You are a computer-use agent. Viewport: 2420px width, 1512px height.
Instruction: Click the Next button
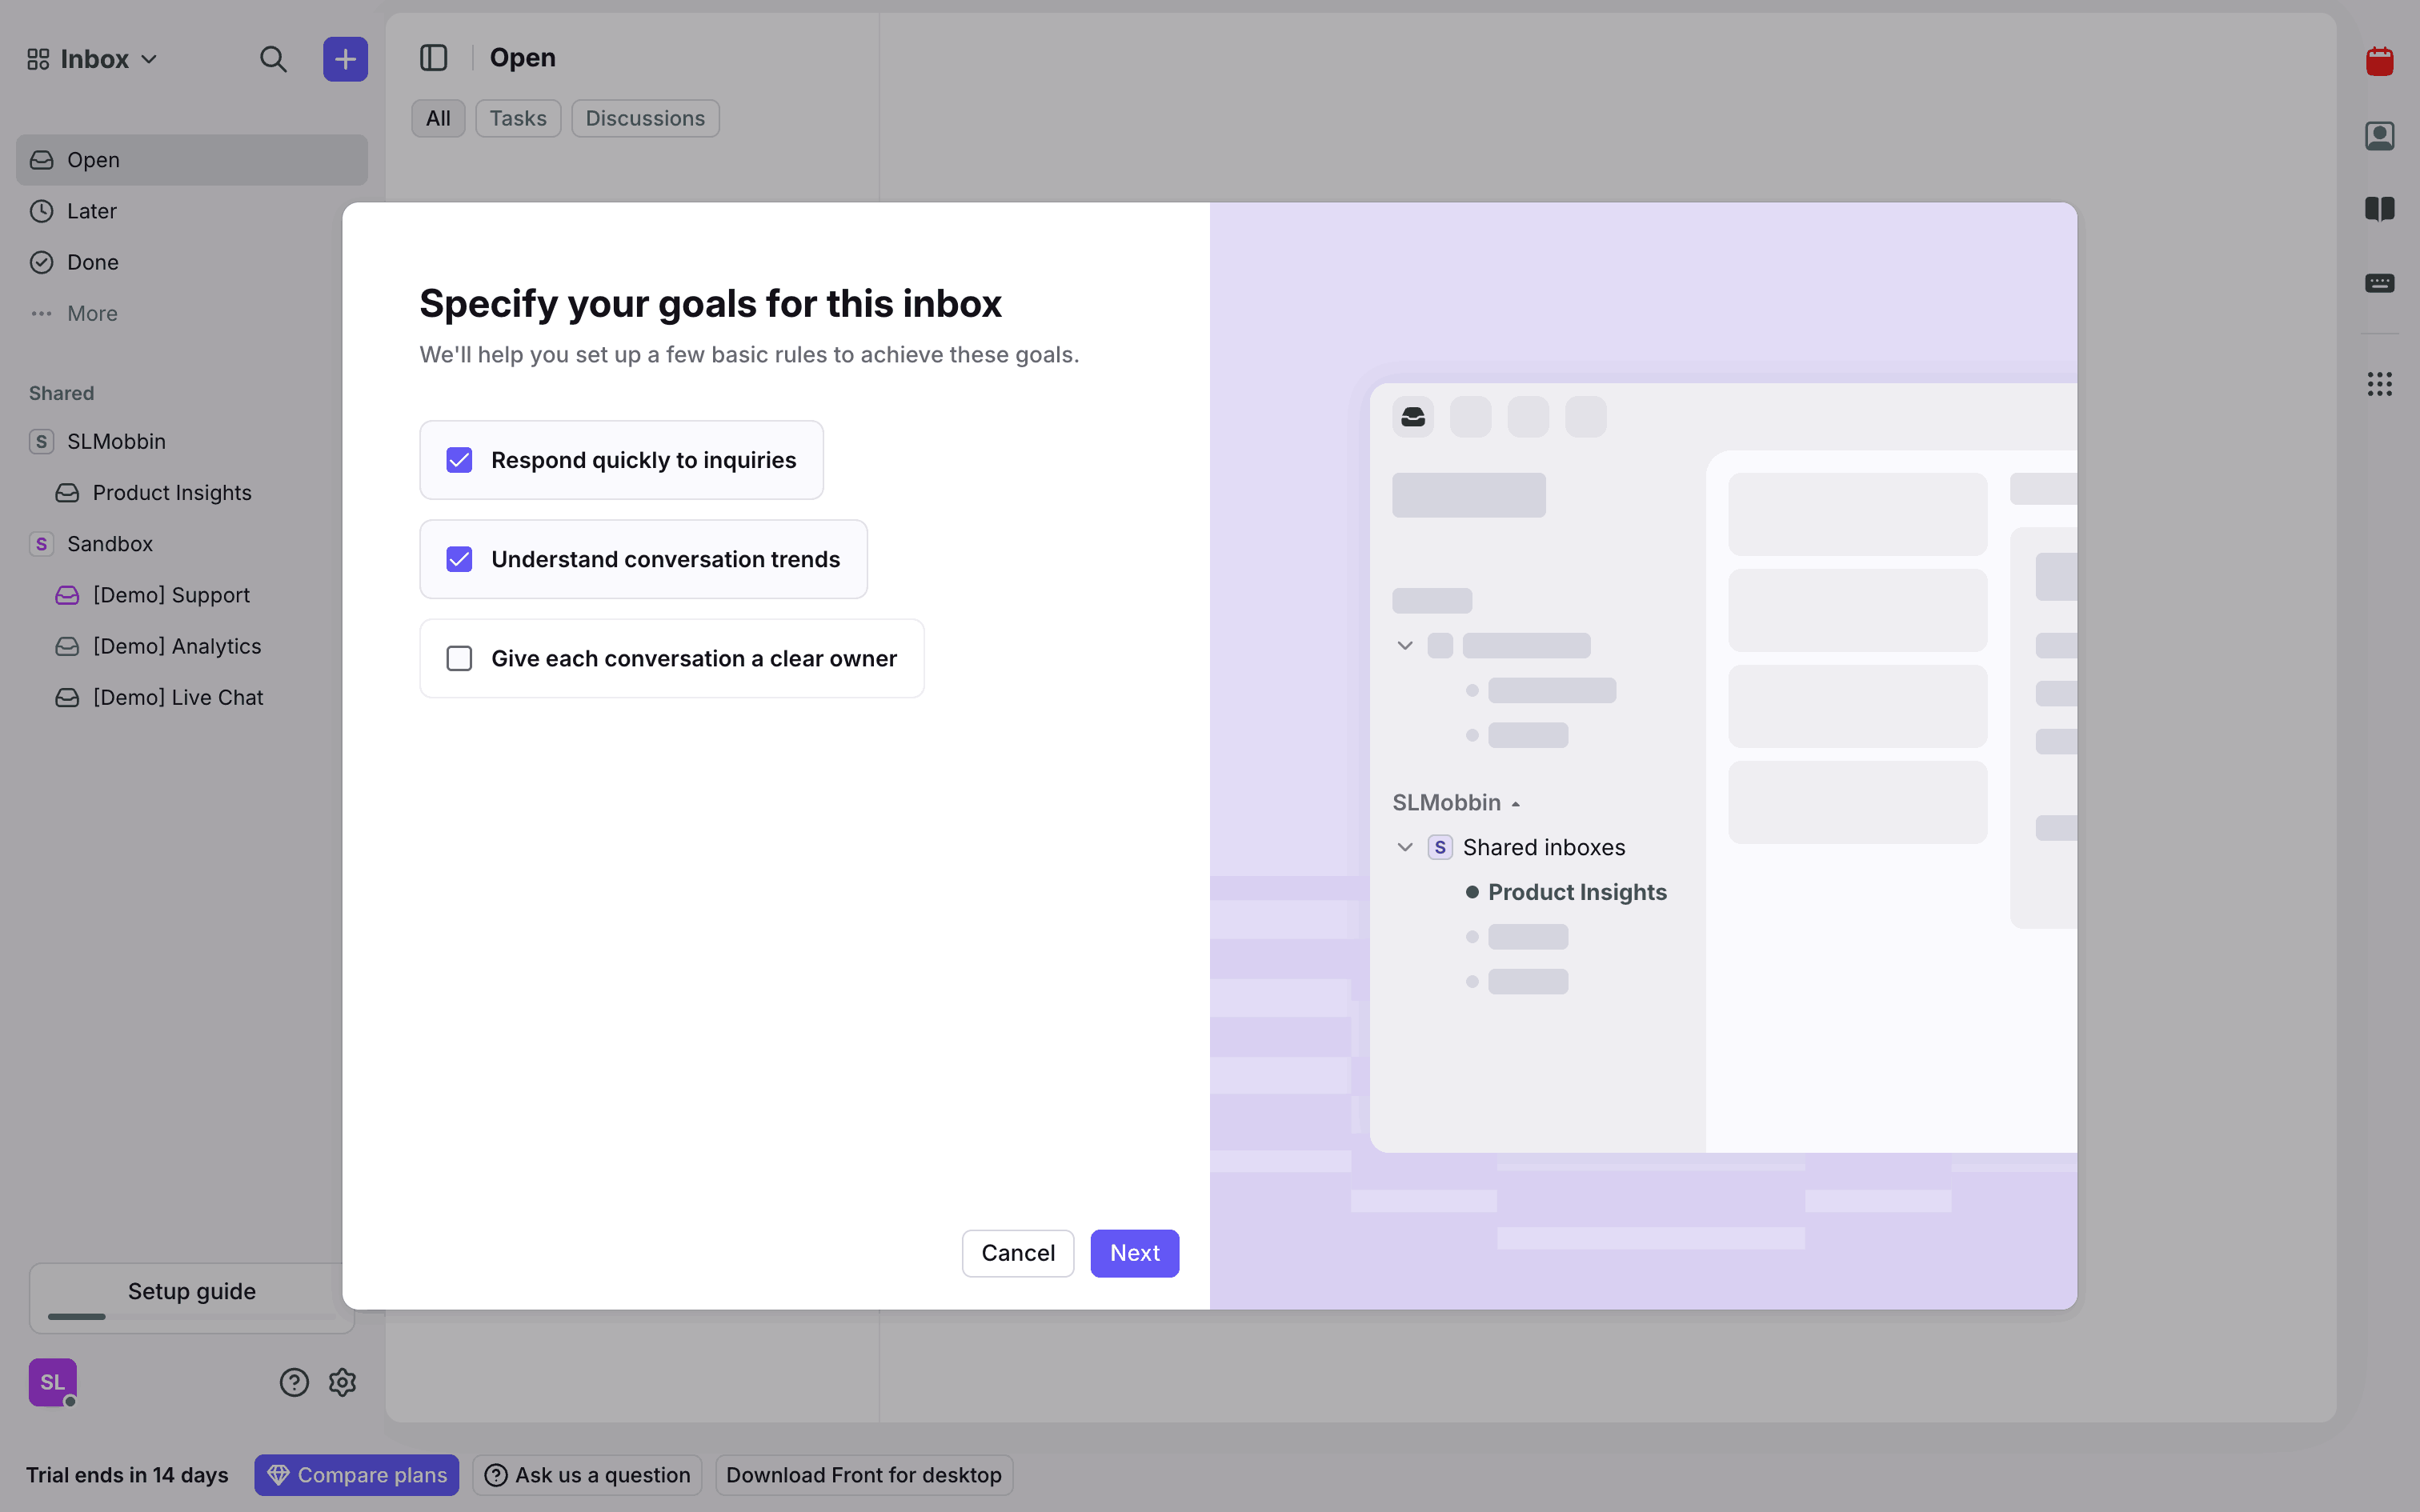(x=1134, y=1253)
